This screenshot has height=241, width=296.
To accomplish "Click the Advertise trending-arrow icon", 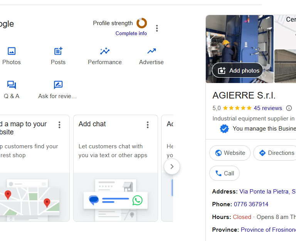I will click(151, 51).
